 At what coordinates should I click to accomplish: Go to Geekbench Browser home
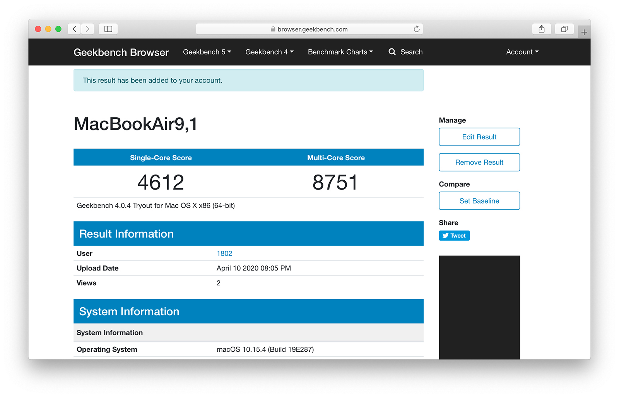[x=121, y=52]
